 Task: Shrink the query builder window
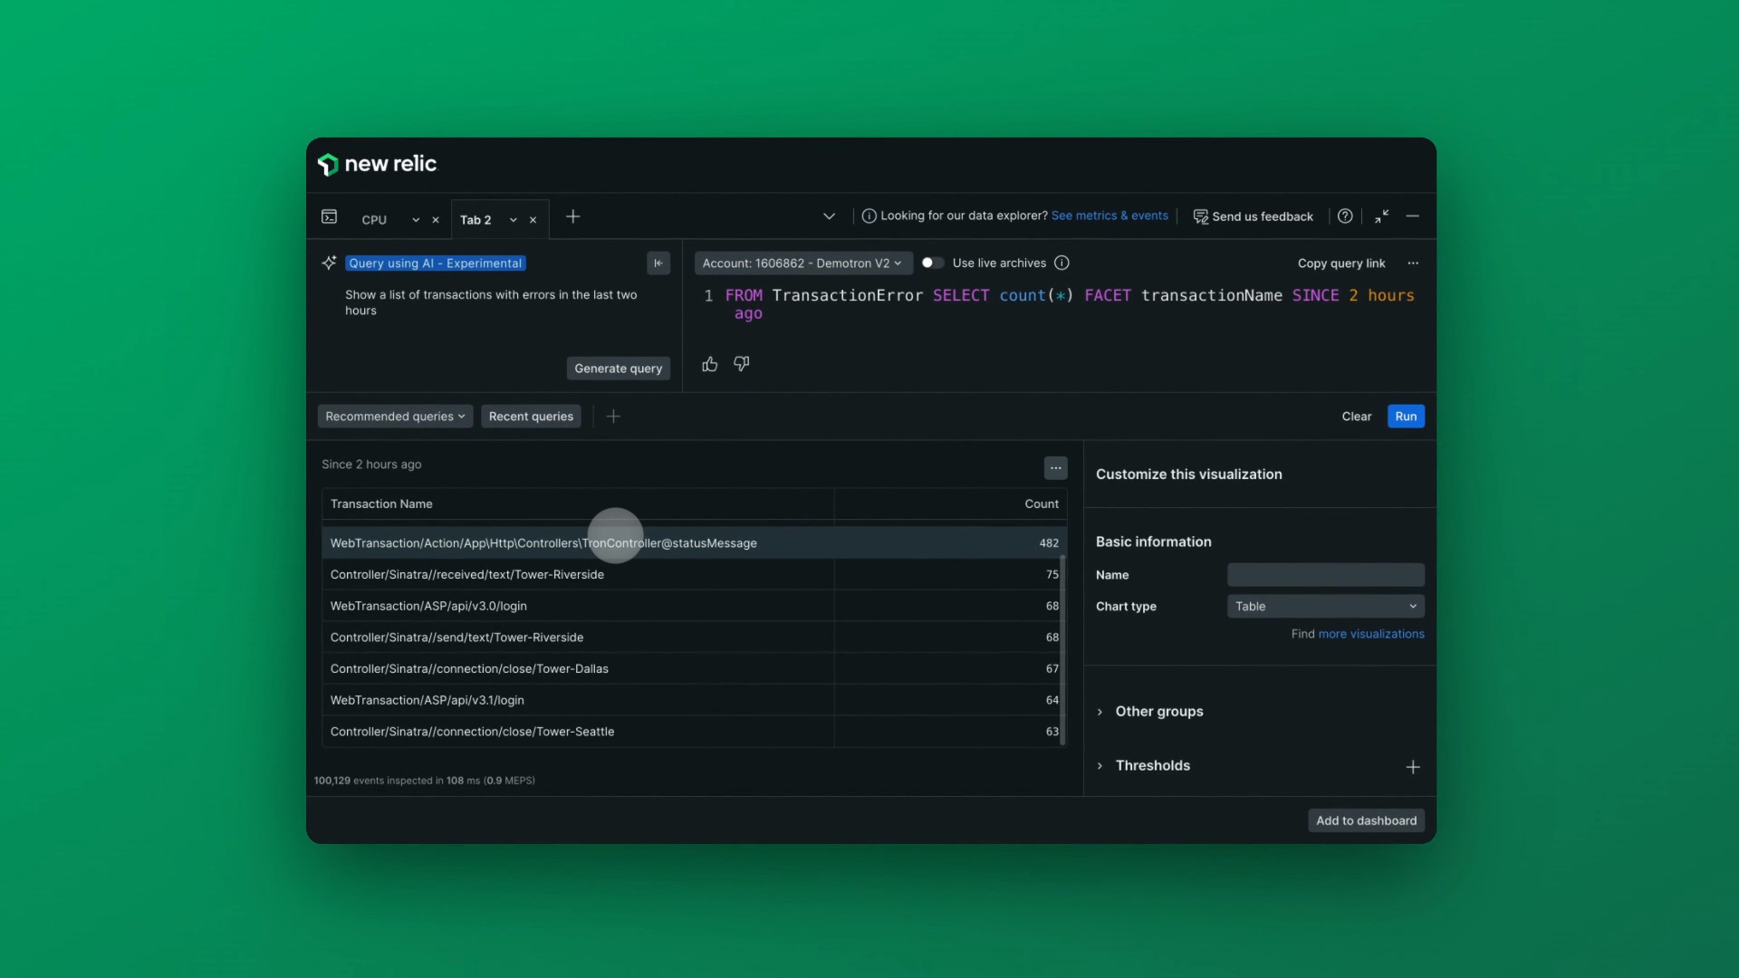tap(1381, 216)
